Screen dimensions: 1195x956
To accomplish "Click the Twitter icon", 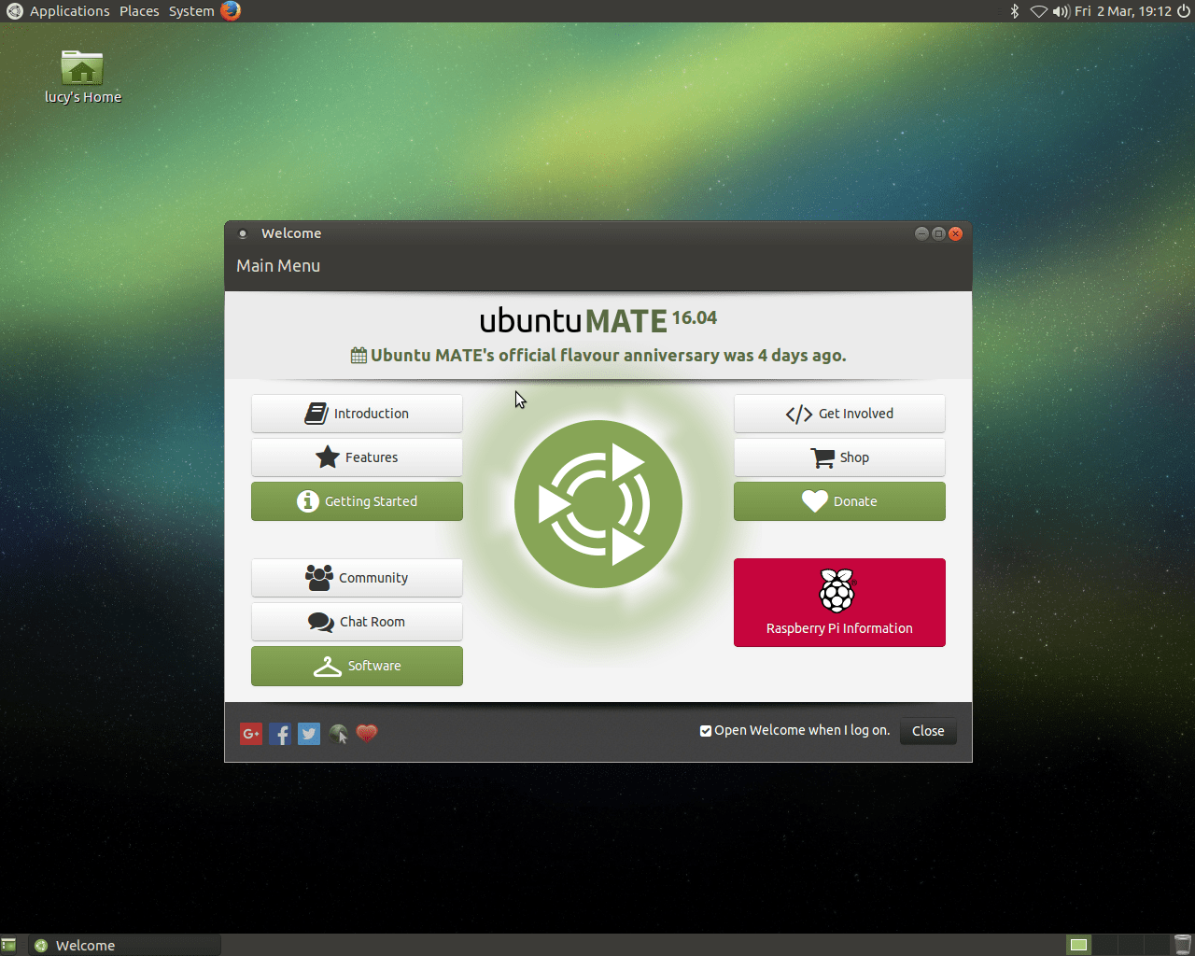I will [309, 734].
